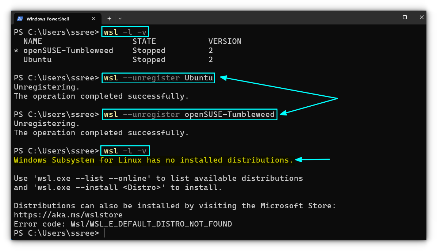Click the first highlighted 'wsl -l -v' command
The width and height of the screenshot is (437, 251).
[125, 32]
